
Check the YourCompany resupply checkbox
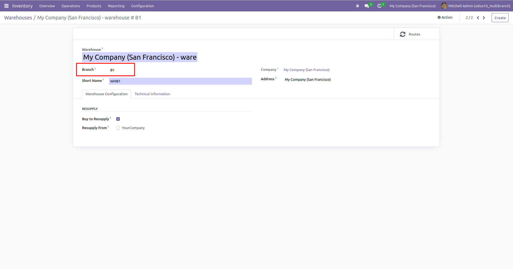click(118, 128)
